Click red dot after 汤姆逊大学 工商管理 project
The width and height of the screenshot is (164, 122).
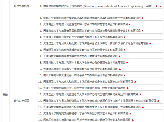pos(124,50)
